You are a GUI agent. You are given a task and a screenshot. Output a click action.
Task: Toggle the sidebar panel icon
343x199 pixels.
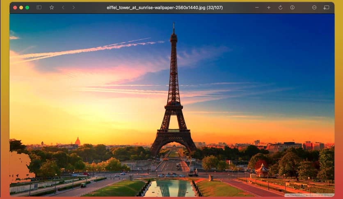point(39,7)
